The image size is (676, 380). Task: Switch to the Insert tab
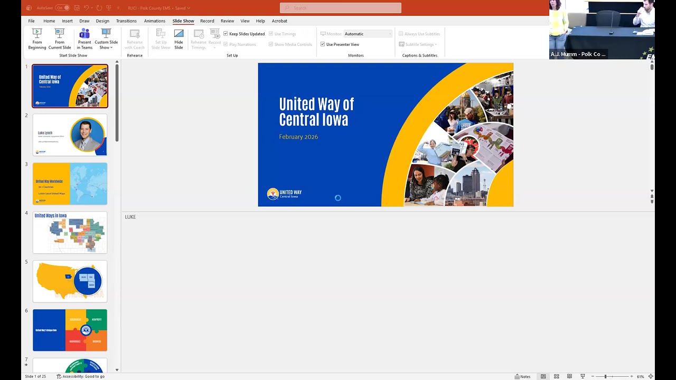point(67,21)
